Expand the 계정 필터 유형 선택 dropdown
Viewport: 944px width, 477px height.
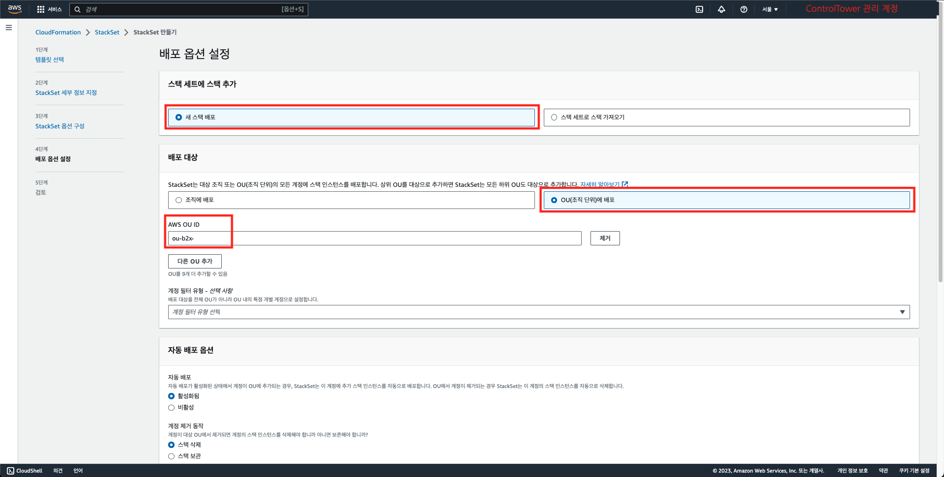click(538, 312)
